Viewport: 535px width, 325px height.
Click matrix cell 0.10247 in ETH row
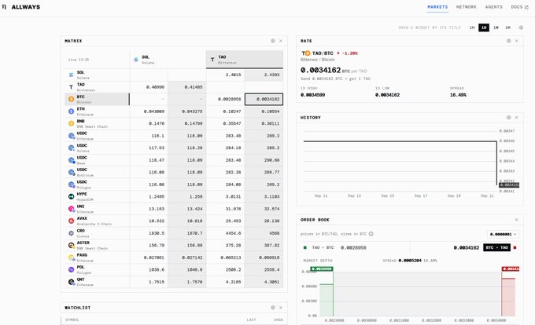pyautogui.click(x=225, y=111)
